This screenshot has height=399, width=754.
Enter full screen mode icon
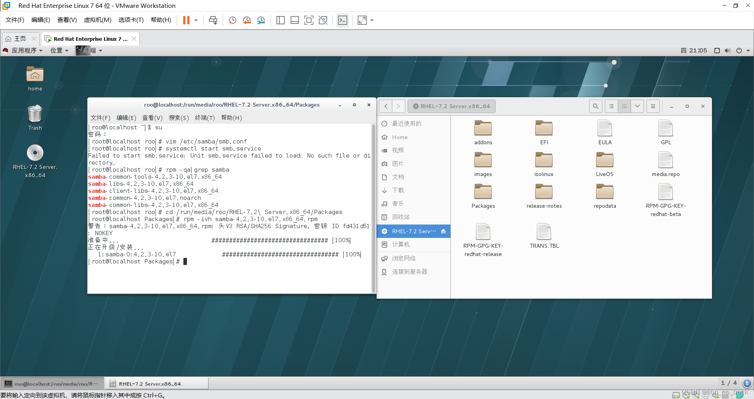point(309,20)
